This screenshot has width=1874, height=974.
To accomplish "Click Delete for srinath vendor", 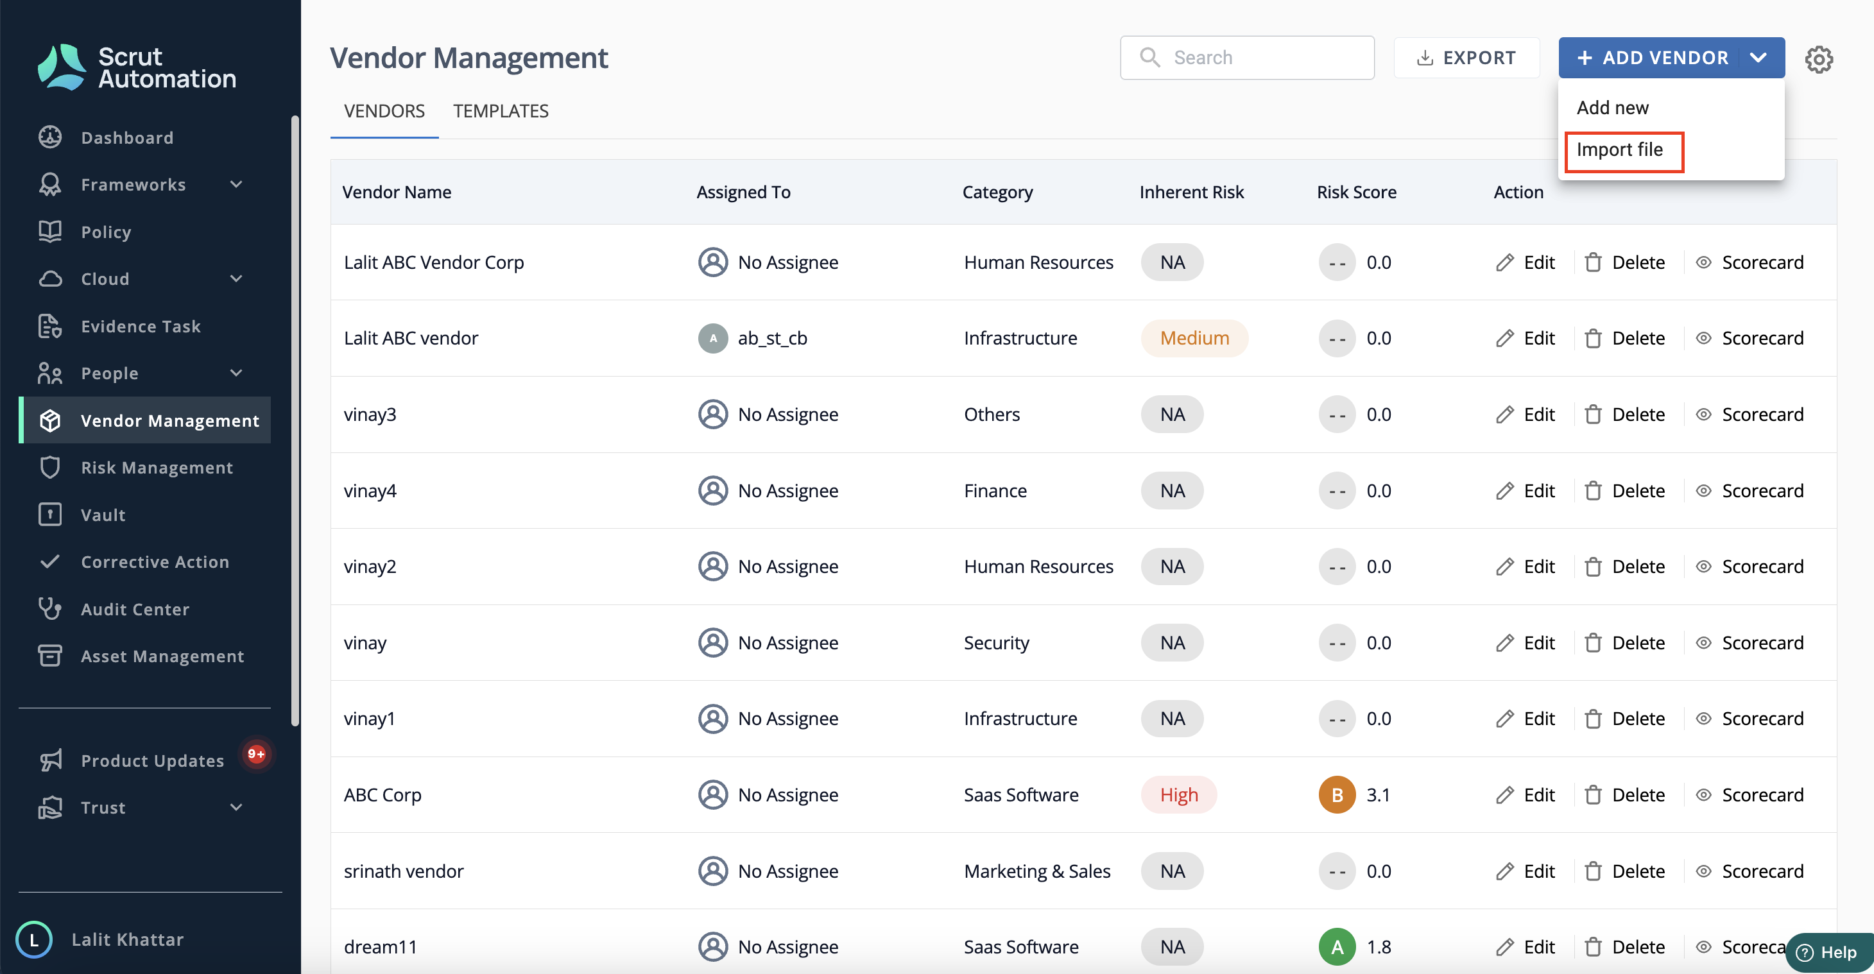I will [1625, 871].
